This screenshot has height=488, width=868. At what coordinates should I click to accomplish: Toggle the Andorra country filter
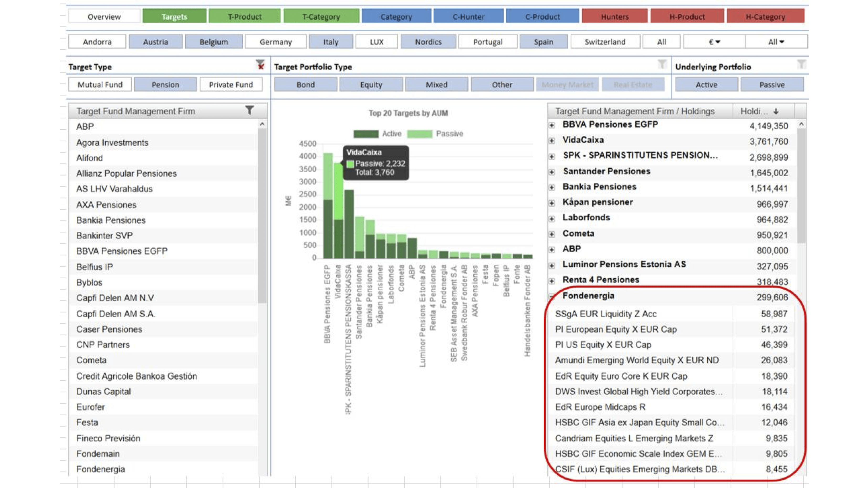click(97, 42)
